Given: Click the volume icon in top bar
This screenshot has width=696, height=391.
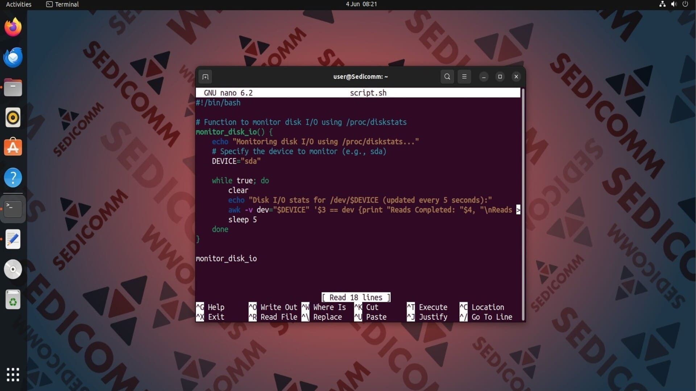Looking at the screenshot, I should click(674, 4).
